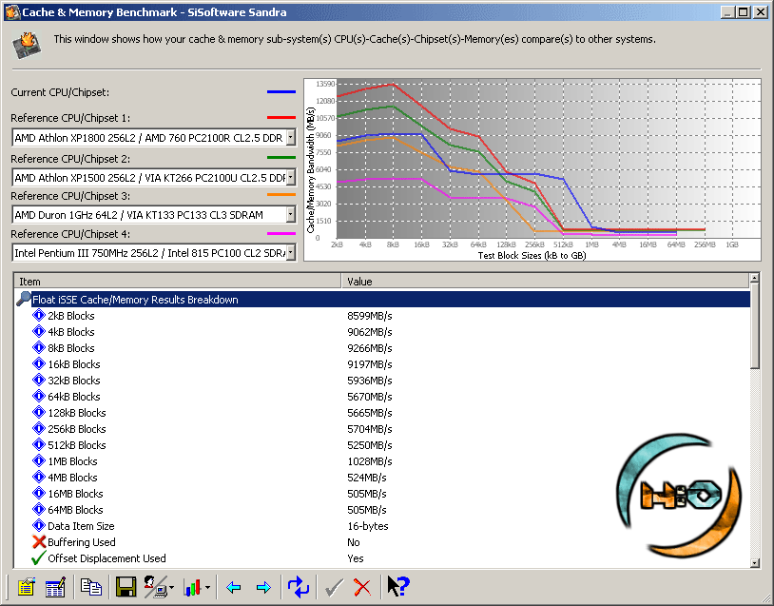Image resolution: width=774 pixels, height=606 pixels.
Task: Sort by the Item column header
Action: tap(178, 282)
